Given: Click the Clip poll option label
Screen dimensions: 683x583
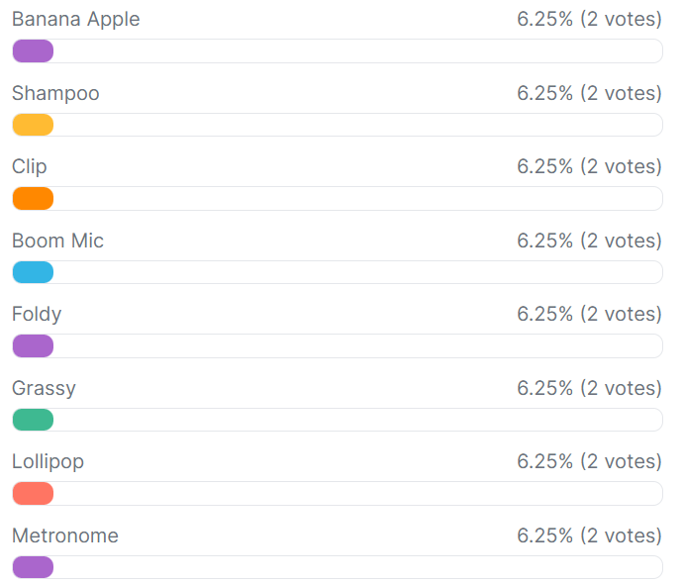Looking at the screenshot, I should point(30,166).
